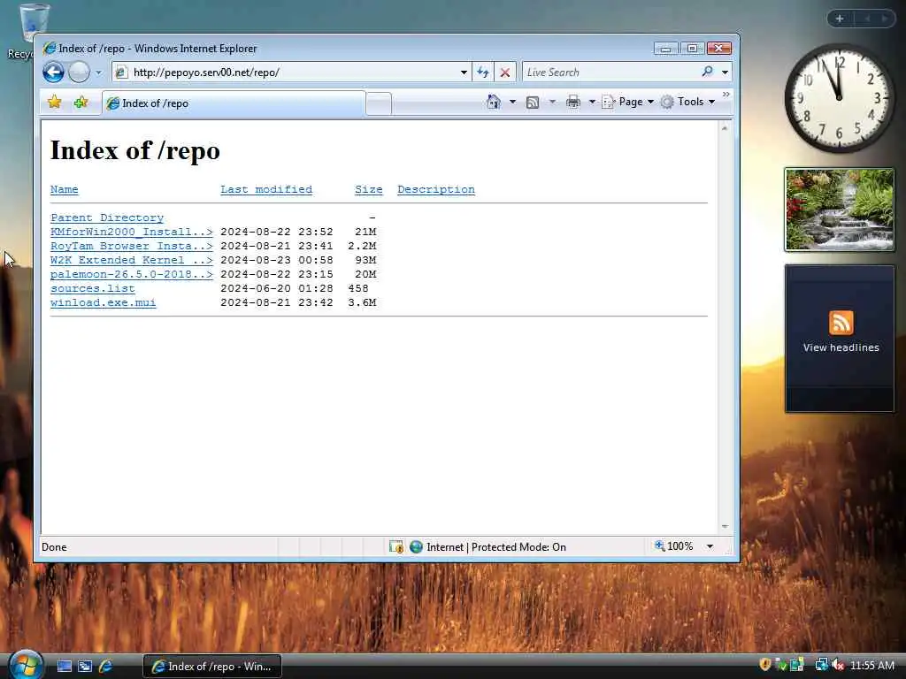Image resolution: width=906 pixels, height=679 pixels.
Task: Download the KMforWin2000_Install file link
Action: [x=132, y=232]
